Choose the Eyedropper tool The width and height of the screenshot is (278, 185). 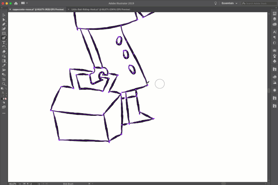coord(4,65)
